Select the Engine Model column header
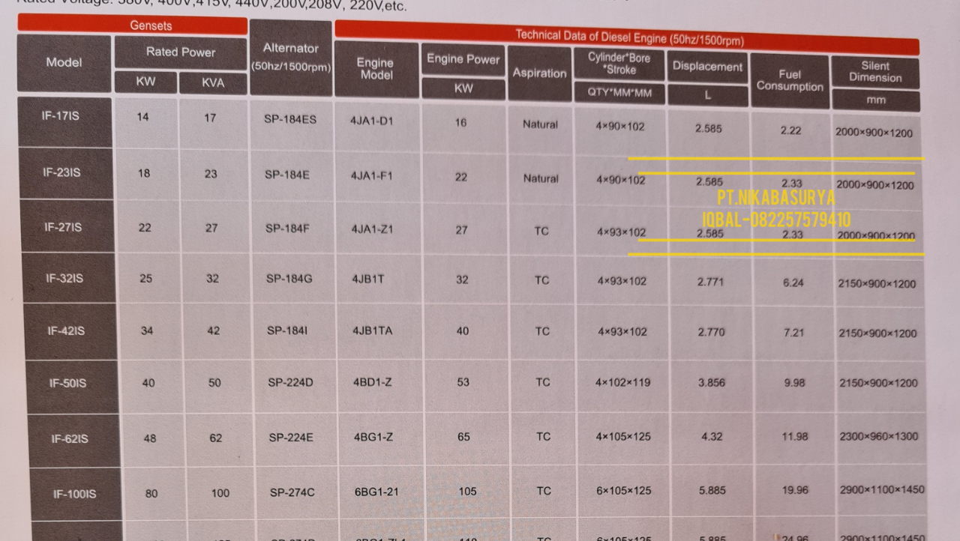 [376, 69]
